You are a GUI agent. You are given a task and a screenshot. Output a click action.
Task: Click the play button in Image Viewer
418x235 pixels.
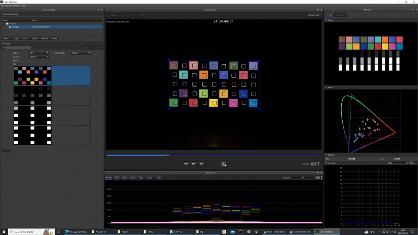click(x=194, y=163)
